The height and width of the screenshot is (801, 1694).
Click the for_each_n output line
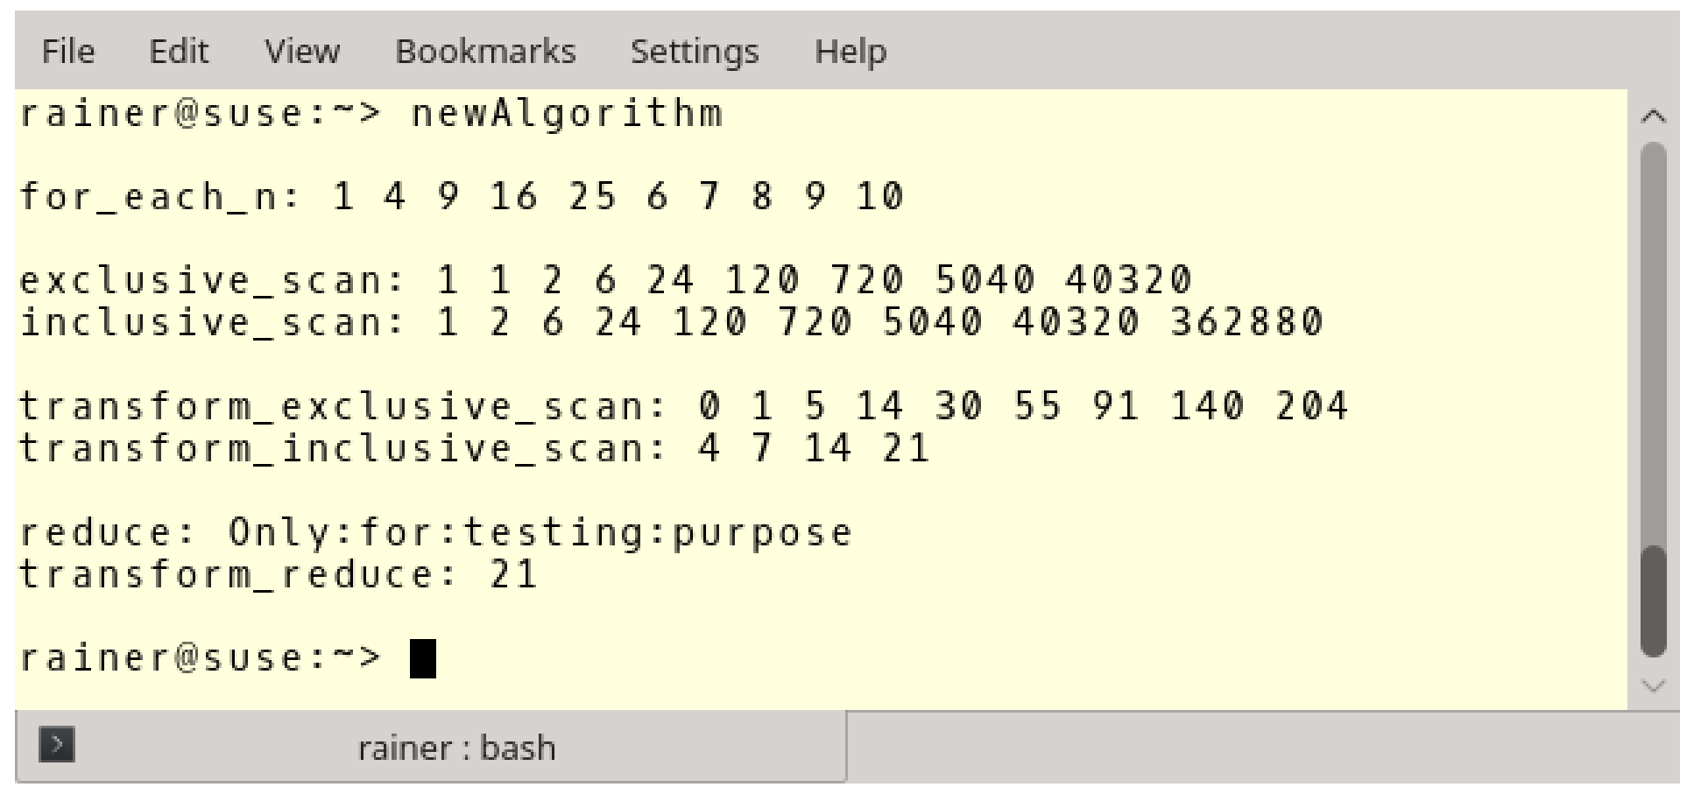(462, 197)
